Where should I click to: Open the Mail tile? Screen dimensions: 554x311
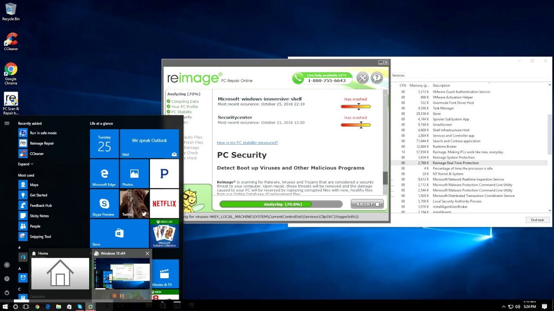(149, 143)
